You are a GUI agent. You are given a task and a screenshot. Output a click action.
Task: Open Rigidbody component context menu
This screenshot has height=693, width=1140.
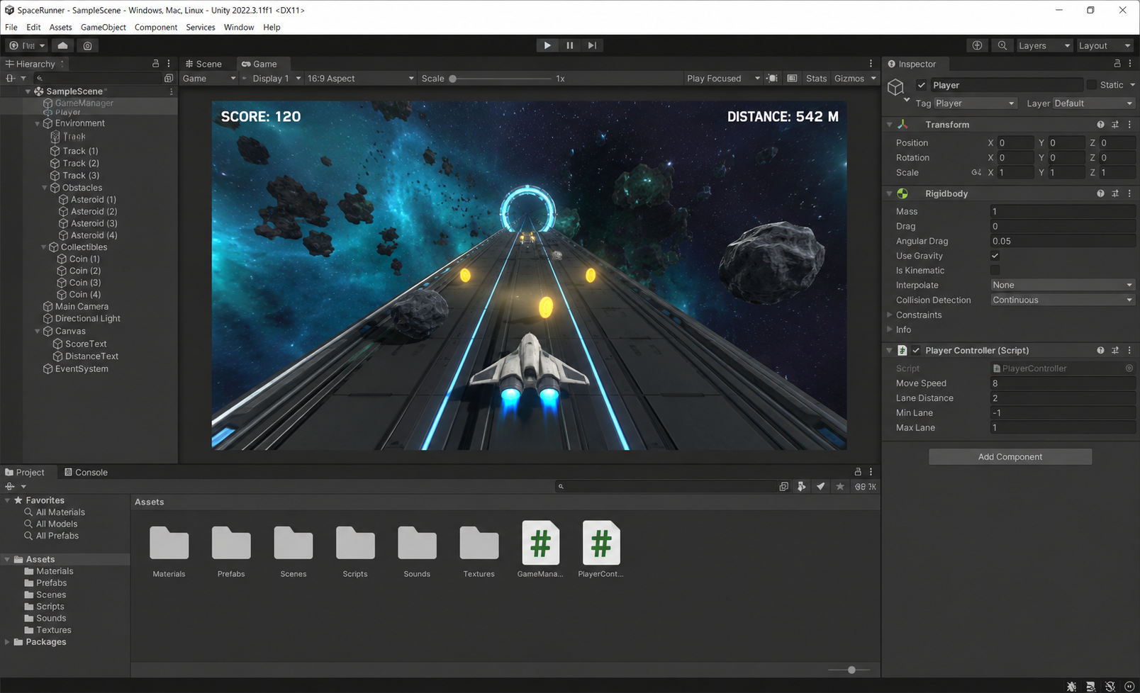(1129, 193)
